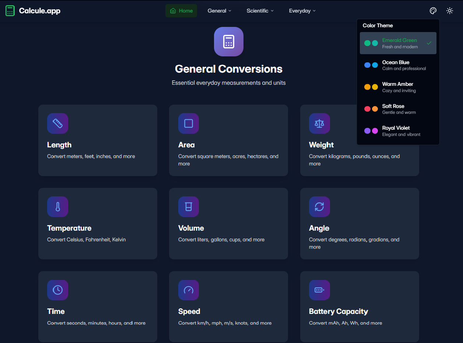The image size is (463, 343).
Task: Click "Convert degrees, radians, gradians" description
Action: pyautogui.click(x=354, y=243)
